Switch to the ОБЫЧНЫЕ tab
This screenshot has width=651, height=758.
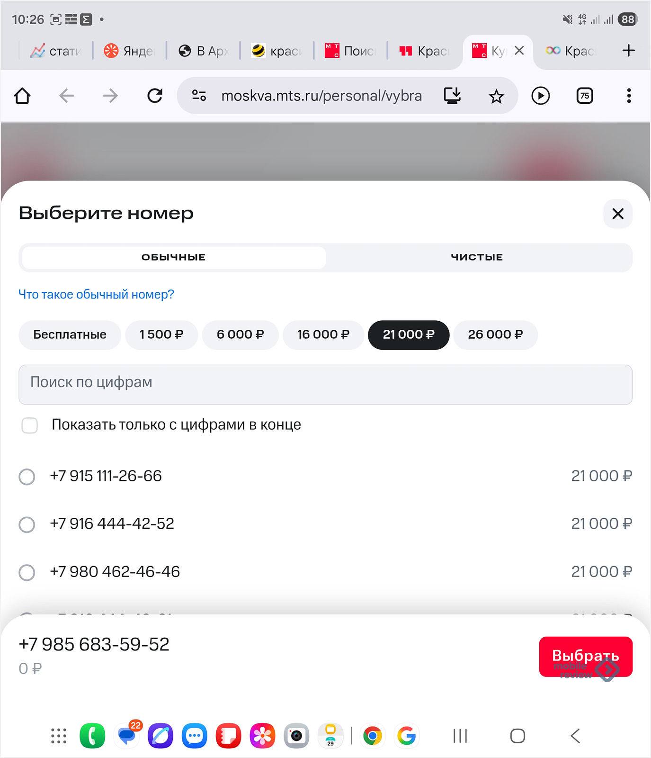(174, 257)
